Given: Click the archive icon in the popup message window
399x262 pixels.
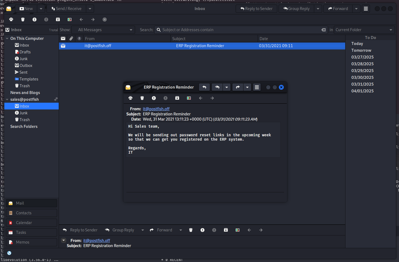Looking at the screenshot, I should point(177,98).
